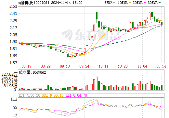Pick the gray 5PMA legend color dash
Viewport: 169px width, 118px height.
coord(114,3)
